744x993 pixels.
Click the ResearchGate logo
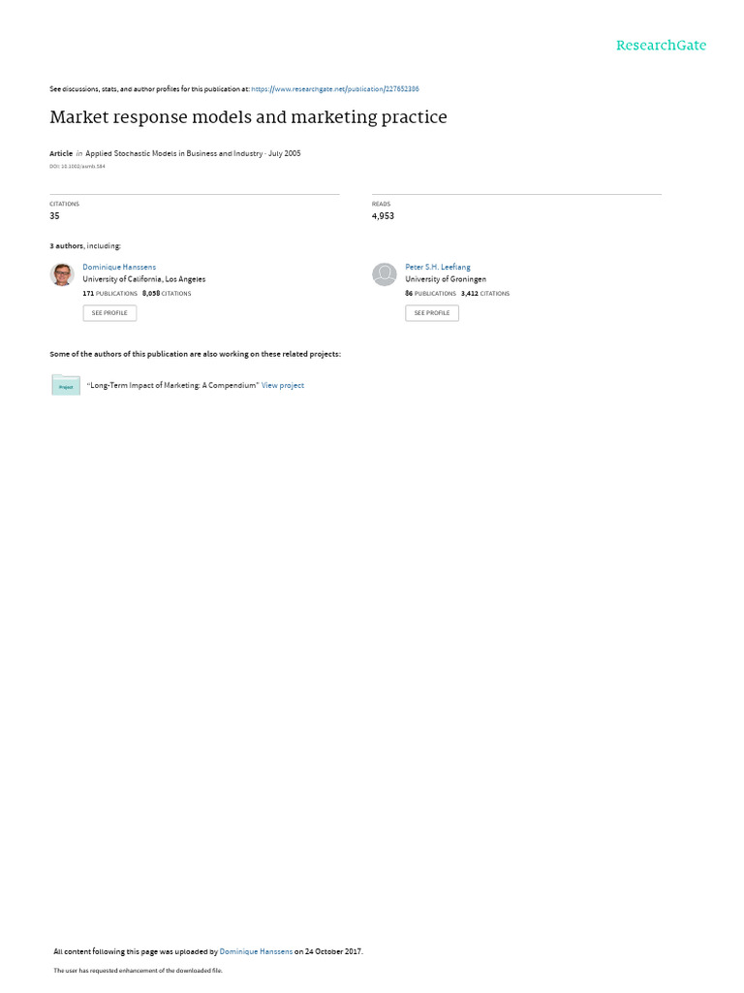[x=661, y=46]
